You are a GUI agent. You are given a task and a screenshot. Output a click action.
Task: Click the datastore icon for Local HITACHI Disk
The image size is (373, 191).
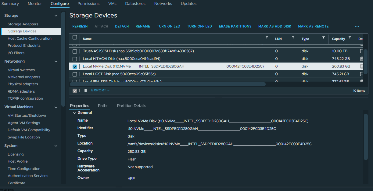pos(361,59)
